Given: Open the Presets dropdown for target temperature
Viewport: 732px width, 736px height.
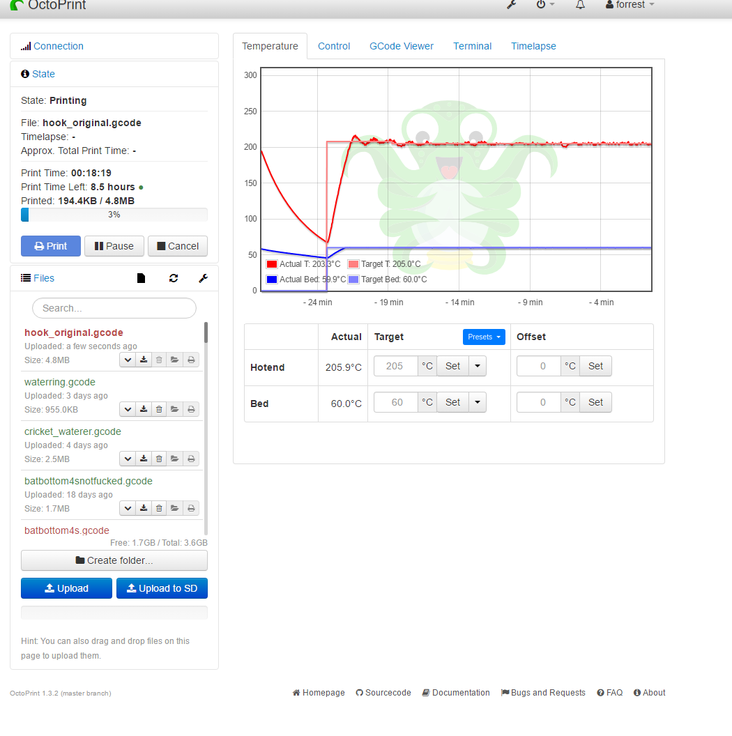Looking at the screenshot, I should tap(484, 337).
